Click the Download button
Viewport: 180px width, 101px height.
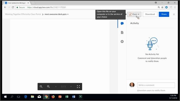(x=150, y=14)
